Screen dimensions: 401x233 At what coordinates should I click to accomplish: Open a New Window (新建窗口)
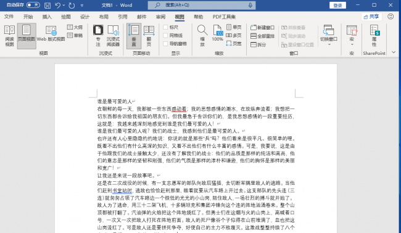tap(262, 27)
